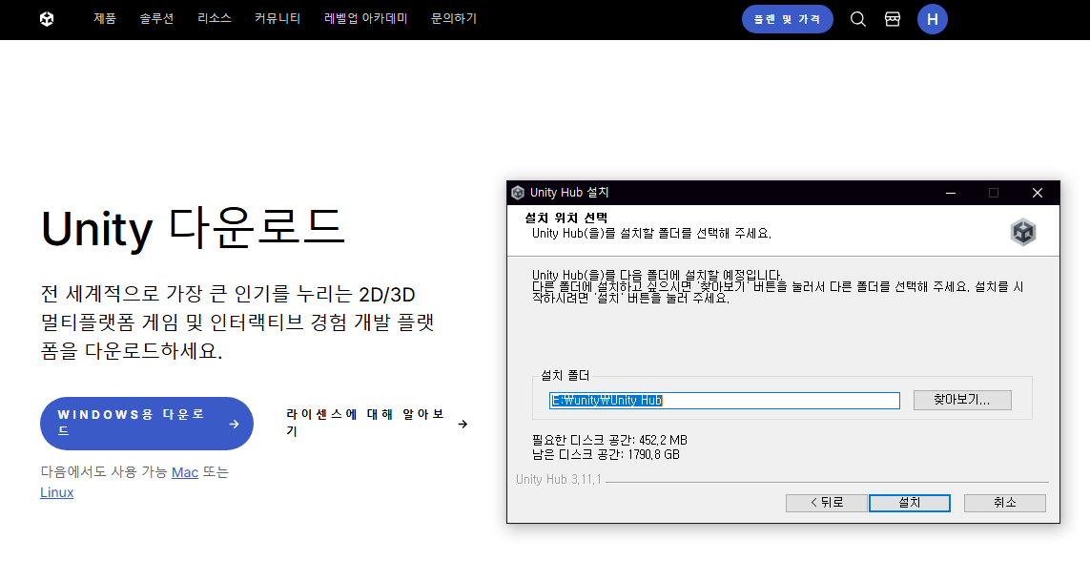Follow the Linux download link
The image size is (1090, 561).
tap(57, 492)
